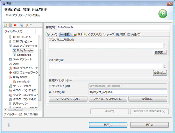Click the green Run icon at top right

[163, 14]
